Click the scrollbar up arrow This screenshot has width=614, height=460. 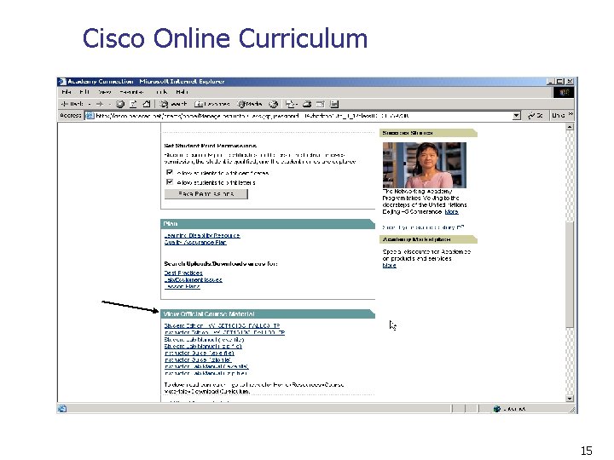(x=570, y=127)
